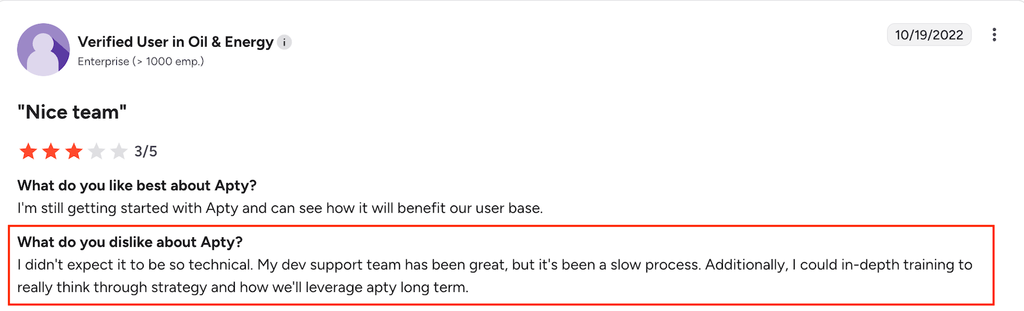Click the "Verified User" reviewer label
This screenshot has height=311, width=1024.
123,42
